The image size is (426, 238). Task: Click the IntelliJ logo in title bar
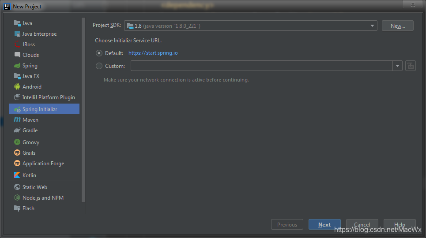point(7,7)
